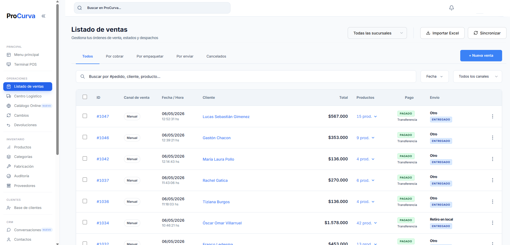Open Catálogo Online globe icon
The height and width of the screenshot is (245, 510).
tap(9, 106)
